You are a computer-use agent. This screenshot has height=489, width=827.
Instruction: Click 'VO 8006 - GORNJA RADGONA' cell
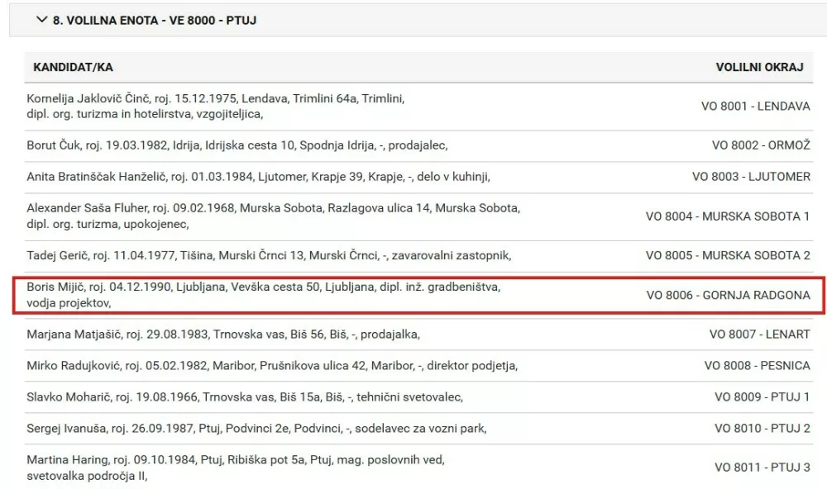(x=729, y=295)
